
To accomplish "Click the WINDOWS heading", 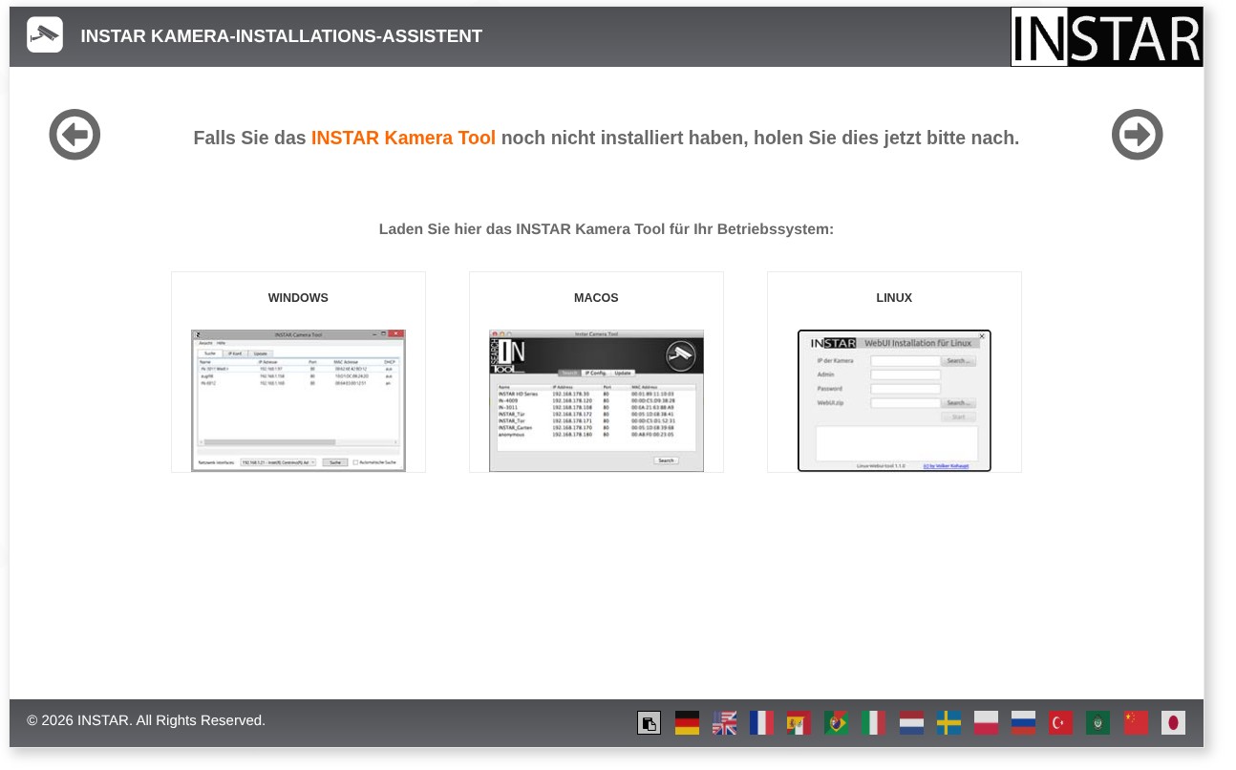I will pyautogui.click(x=298, y=298).
